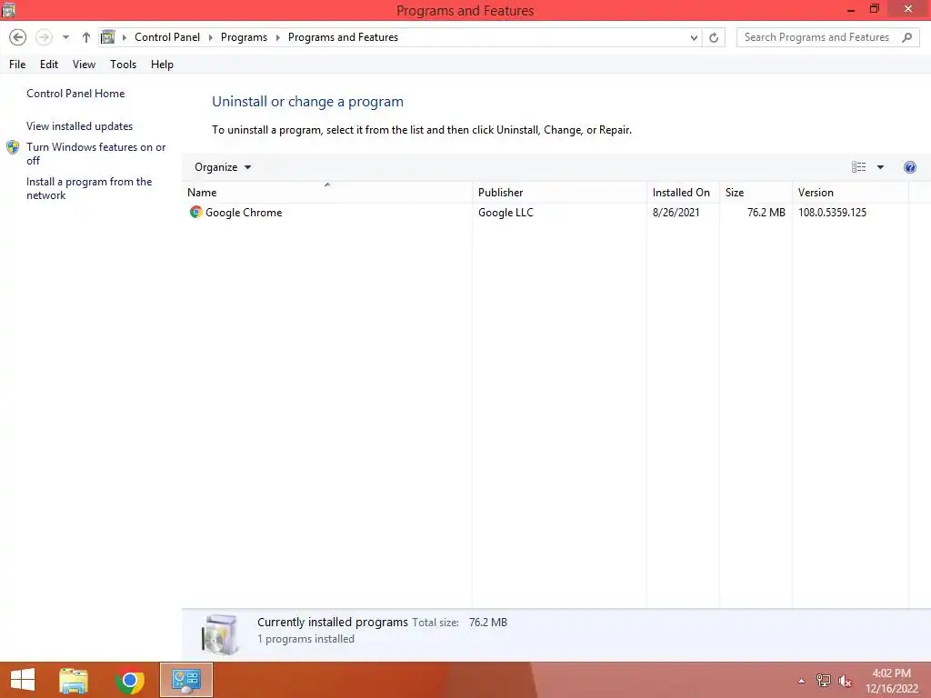This screenshot has height=698, width=931.
Task: Click the Control Panel icon in address bar
Action: coord(107,37)
